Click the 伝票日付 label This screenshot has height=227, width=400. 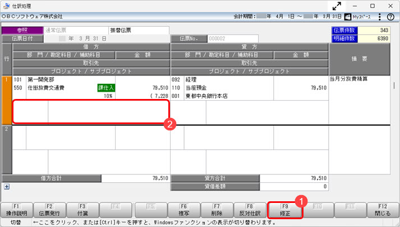pyautogui.click(x=22, y=39)
